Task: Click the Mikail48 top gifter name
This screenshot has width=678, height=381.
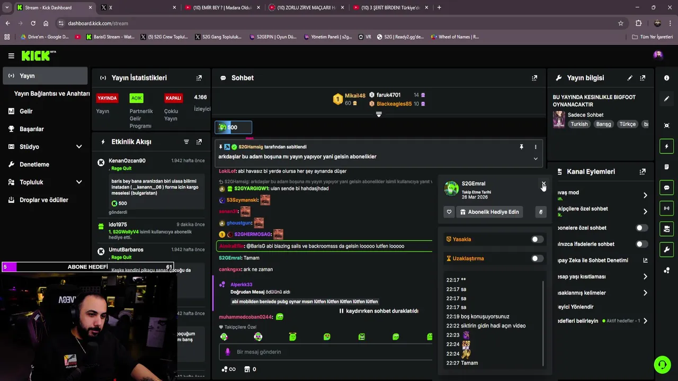Action: point(355,96)
